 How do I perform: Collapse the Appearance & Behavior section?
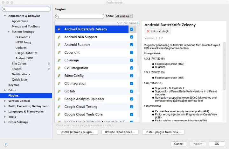click(5, 16)
